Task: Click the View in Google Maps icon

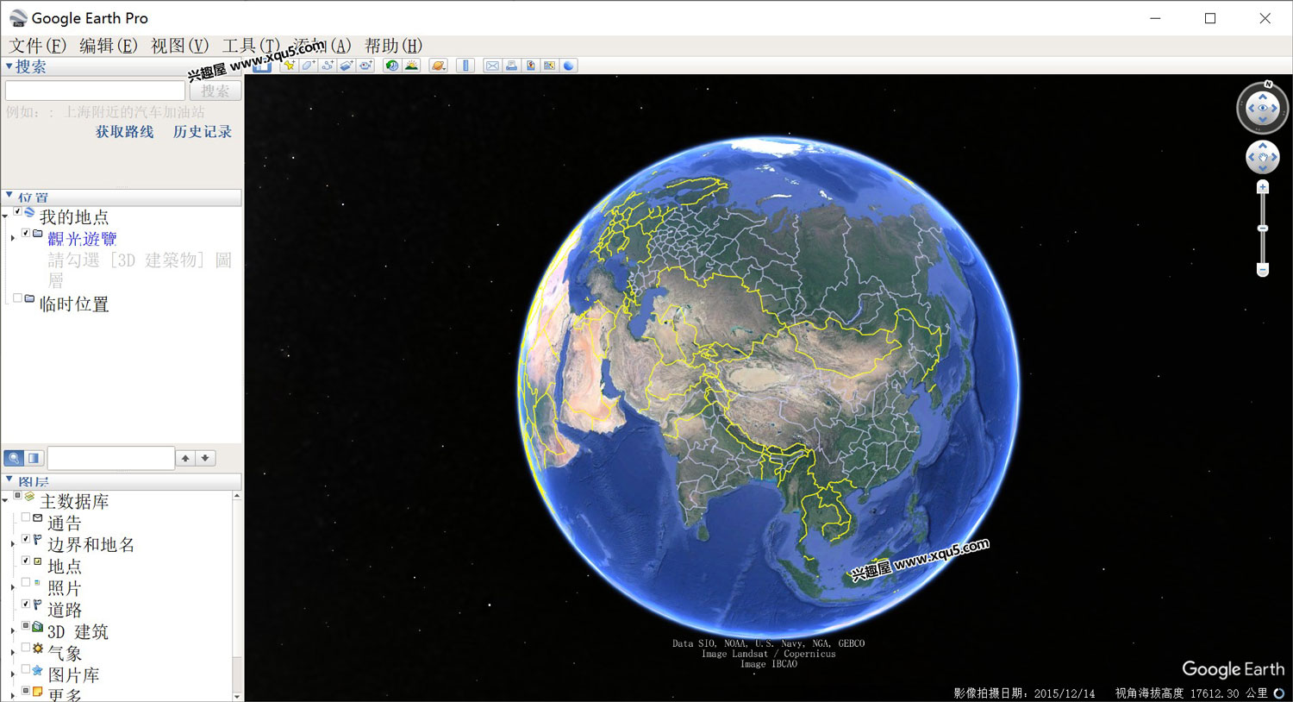Action: 549,66
